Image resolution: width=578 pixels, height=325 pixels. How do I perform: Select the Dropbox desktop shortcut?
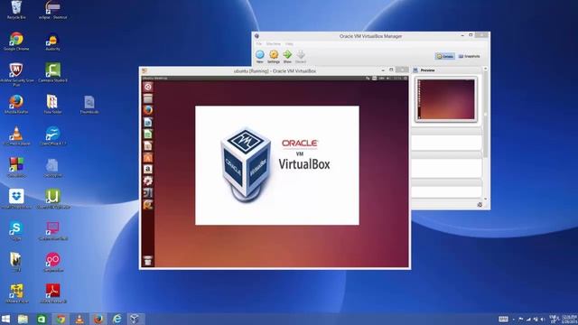coord(16,199)
